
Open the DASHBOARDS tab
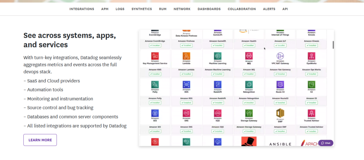tap(209, 9)
